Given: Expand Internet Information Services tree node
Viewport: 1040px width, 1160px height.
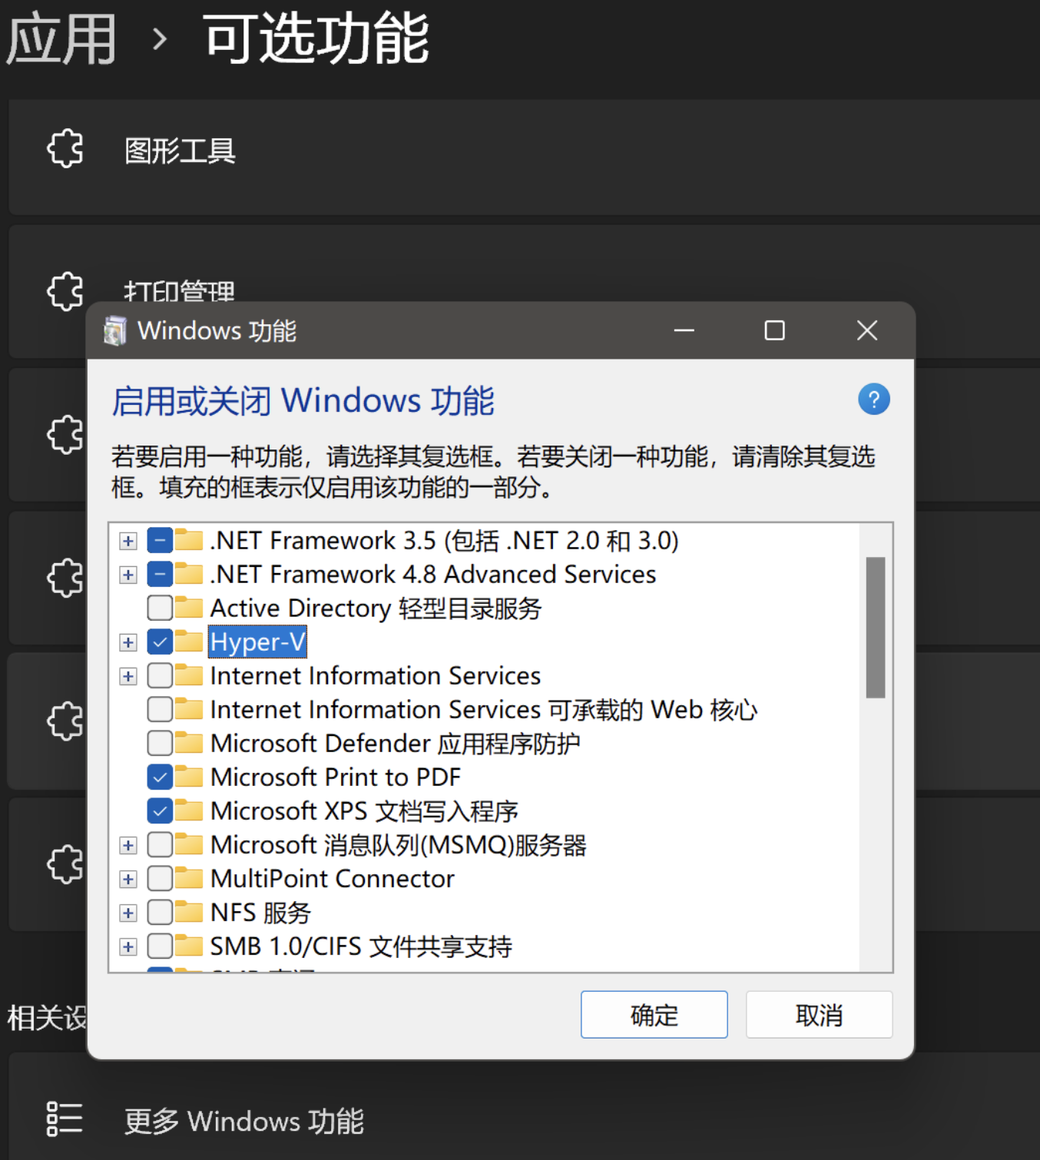Looking at the screenshot, I should coord(128,676).
